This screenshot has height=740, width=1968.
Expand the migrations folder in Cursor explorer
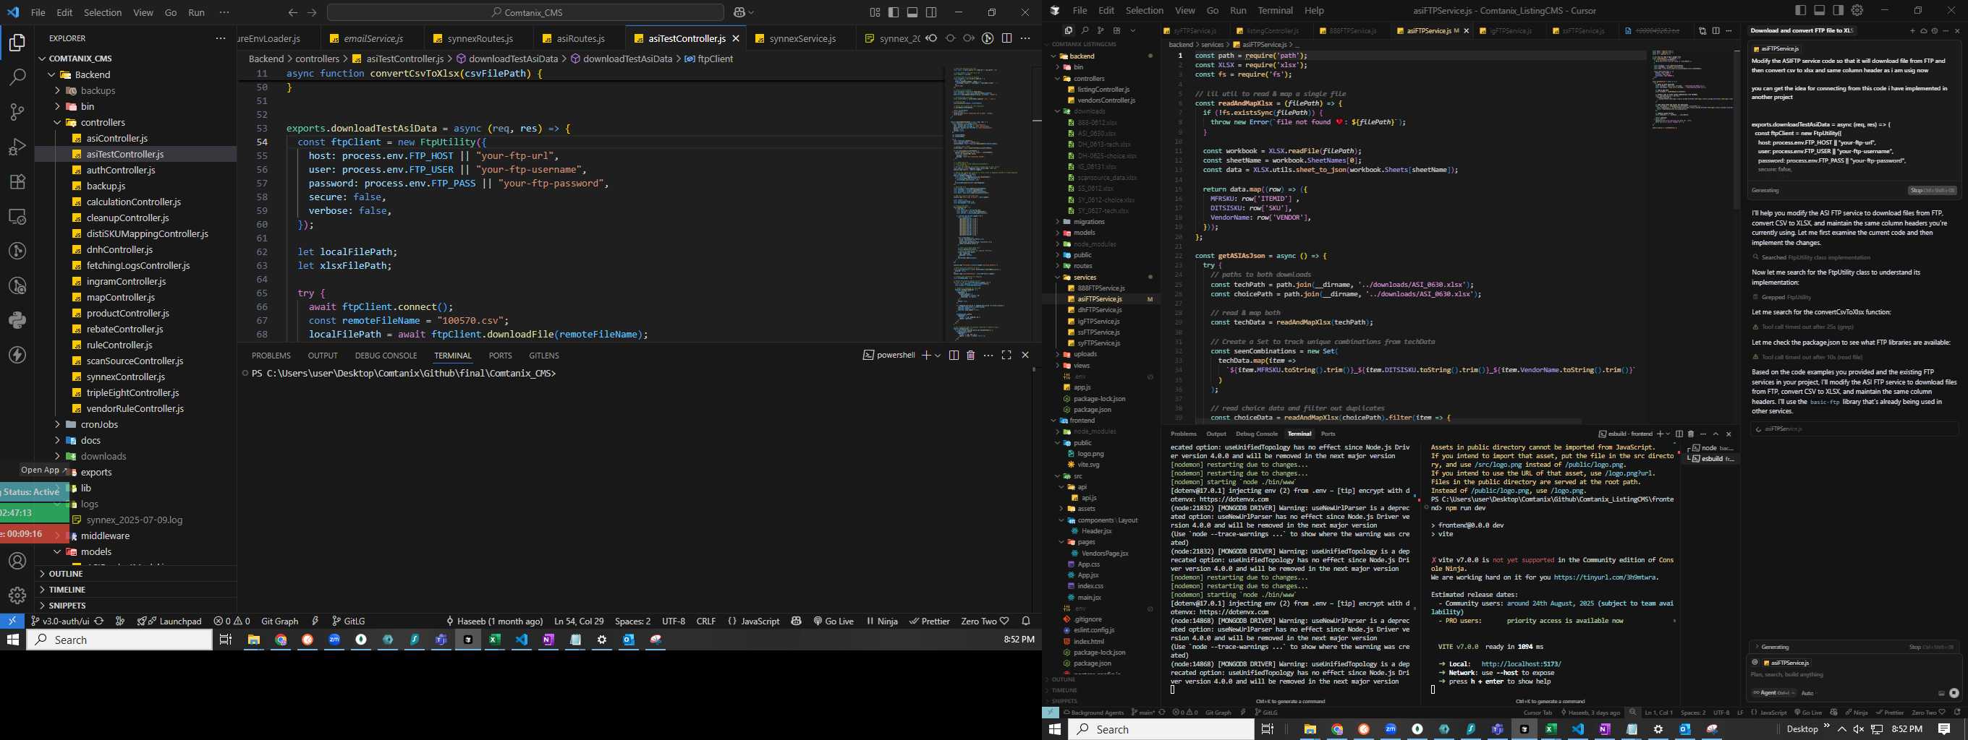coord(1057,222)
